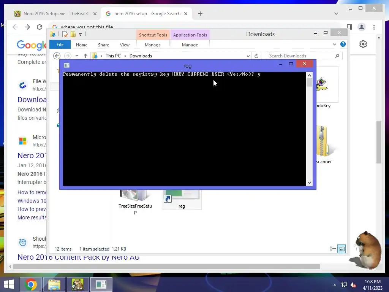The height and width of the screenshot is (292, 389).
Task: Open Sandboxie Box taskbar icon
Action: coord(77,284)
